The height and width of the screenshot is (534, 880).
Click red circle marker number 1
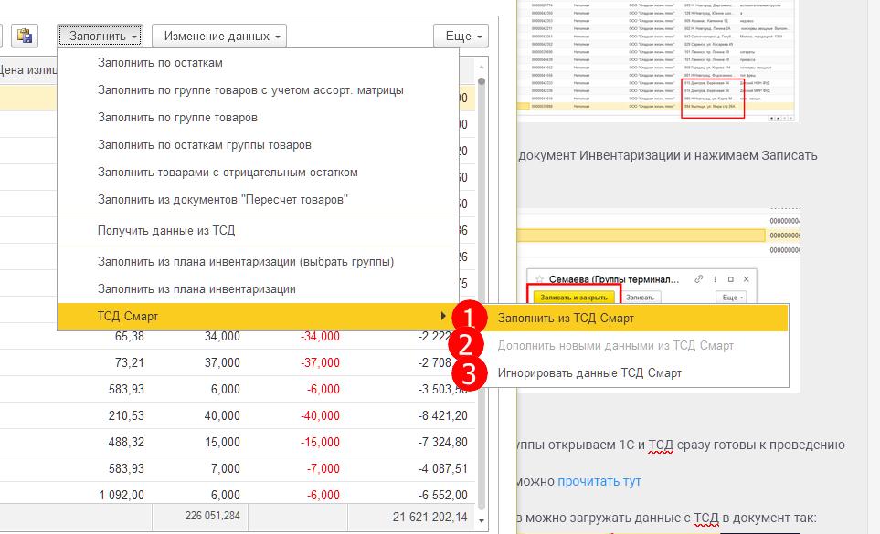(x=467, y=319)
